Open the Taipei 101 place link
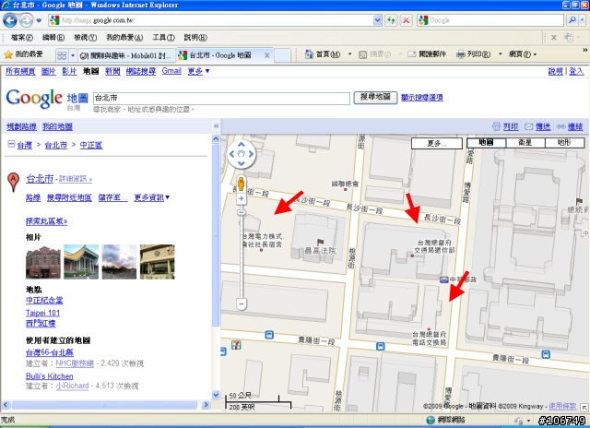Viewport: 590px width, 428px height. (x=43, y=313)
